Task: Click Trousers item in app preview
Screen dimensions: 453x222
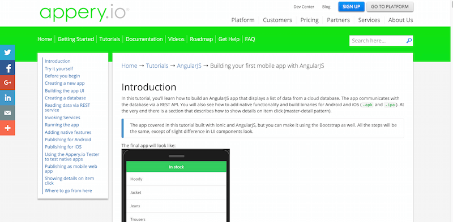Action: pos(176,217)
